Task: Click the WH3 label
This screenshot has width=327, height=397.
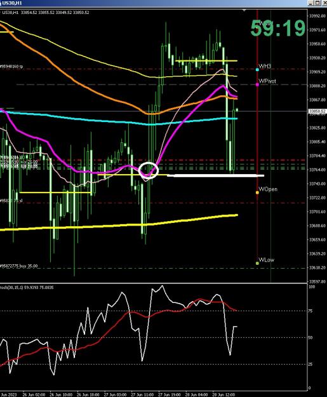Action: pos(265,66)
